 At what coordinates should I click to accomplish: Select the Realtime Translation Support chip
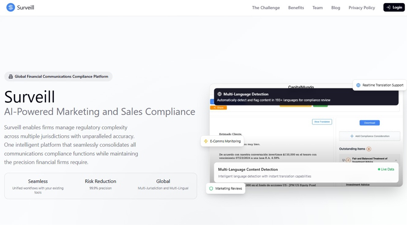pos(379,85)
